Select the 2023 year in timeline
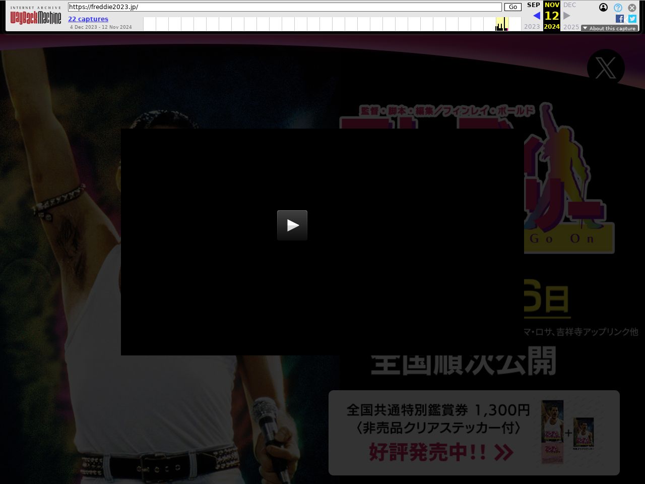 [x=532, y=27]
